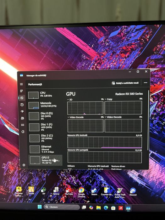Maximize the Task Manager window
Image resolution: width=165 pixels, height=220 pixels.
point(138,72)
